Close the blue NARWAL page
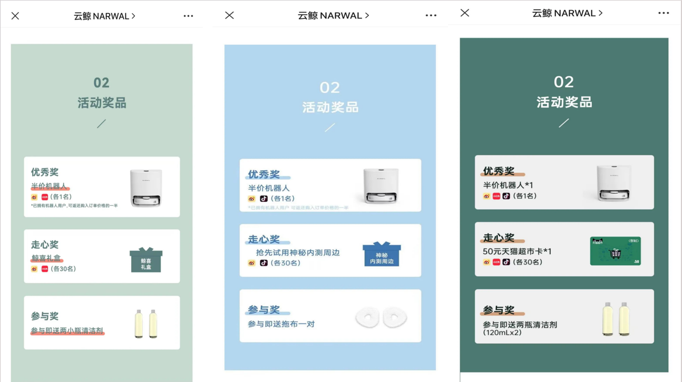682x382 pixels. point(229,15)
